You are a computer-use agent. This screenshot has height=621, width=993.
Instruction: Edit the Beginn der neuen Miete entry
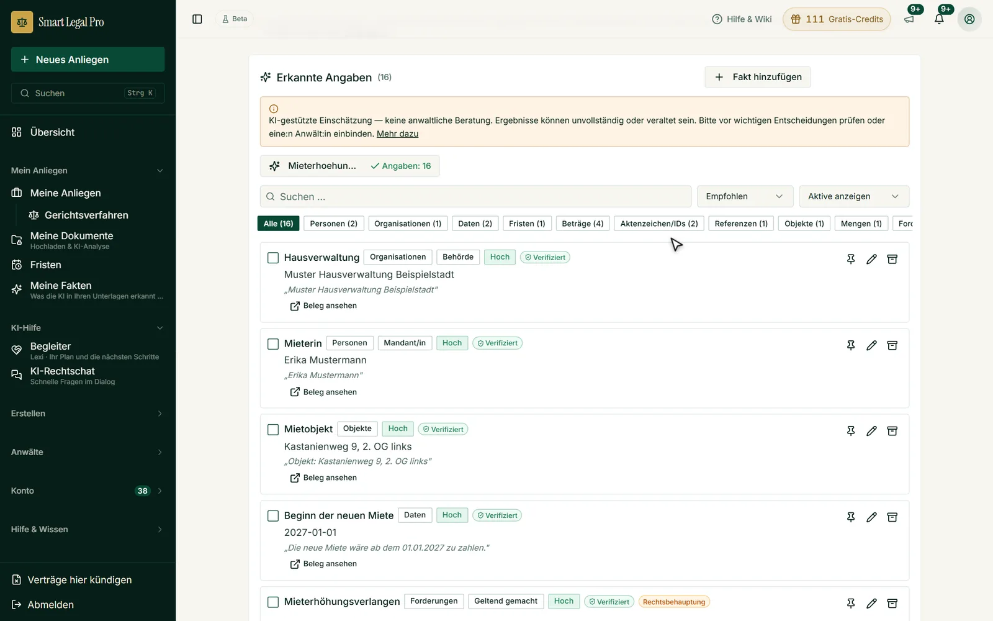tap(871, 517)
